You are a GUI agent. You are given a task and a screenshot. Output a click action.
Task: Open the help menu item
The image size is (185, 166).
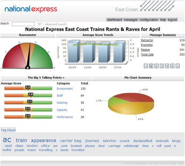[163, 20]
